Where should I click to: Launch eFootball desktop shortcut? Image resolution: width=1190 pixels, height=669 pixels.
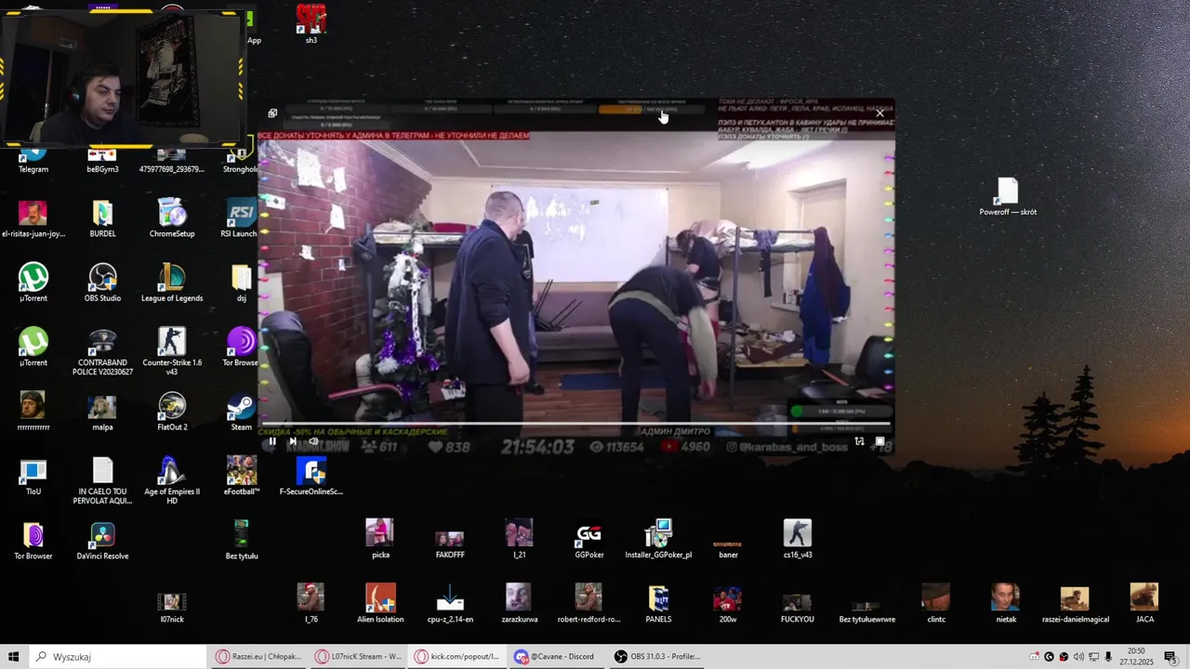[x=241, y=477]
